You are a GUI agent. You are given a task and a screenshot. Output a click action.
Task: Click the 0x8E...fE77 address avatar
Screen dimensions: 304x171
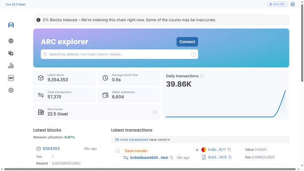tap(203, 150)
